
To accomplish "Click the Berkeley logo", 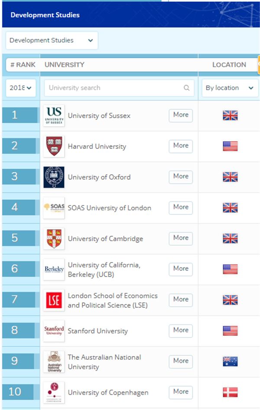I will click(x=54, y=269).
